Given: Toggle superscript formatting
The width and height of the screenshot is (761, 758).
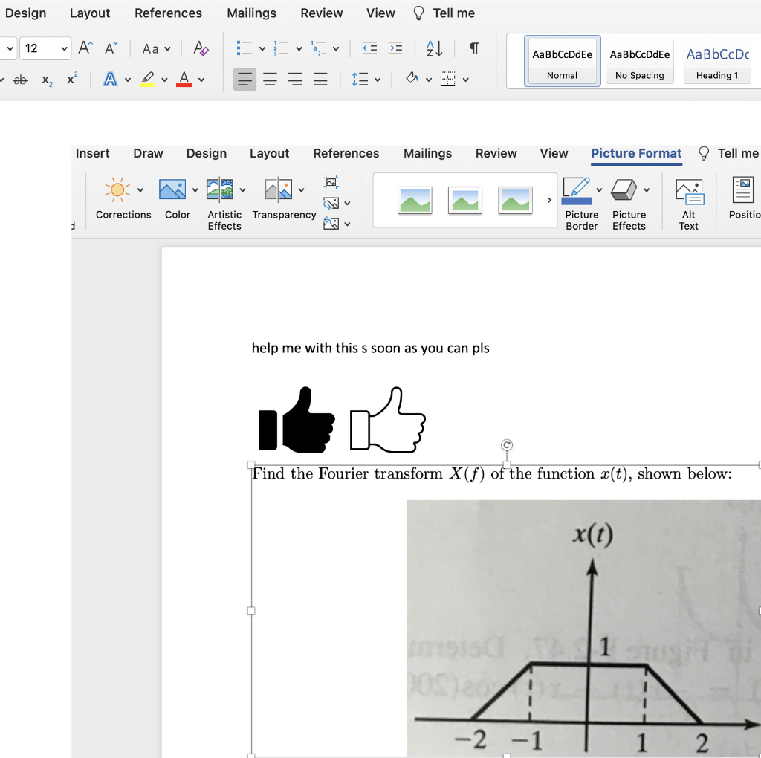Looking at the screenshot, I should (x=71, y=78).
